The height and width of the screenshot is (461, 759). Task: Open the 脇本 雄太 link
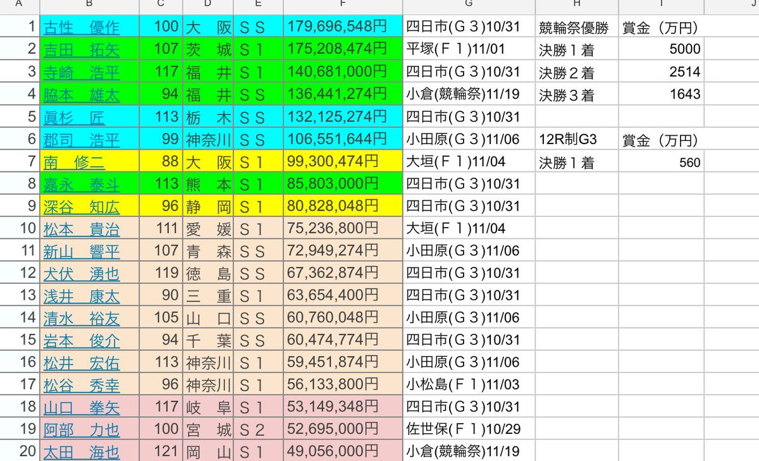tap(81, 95)
